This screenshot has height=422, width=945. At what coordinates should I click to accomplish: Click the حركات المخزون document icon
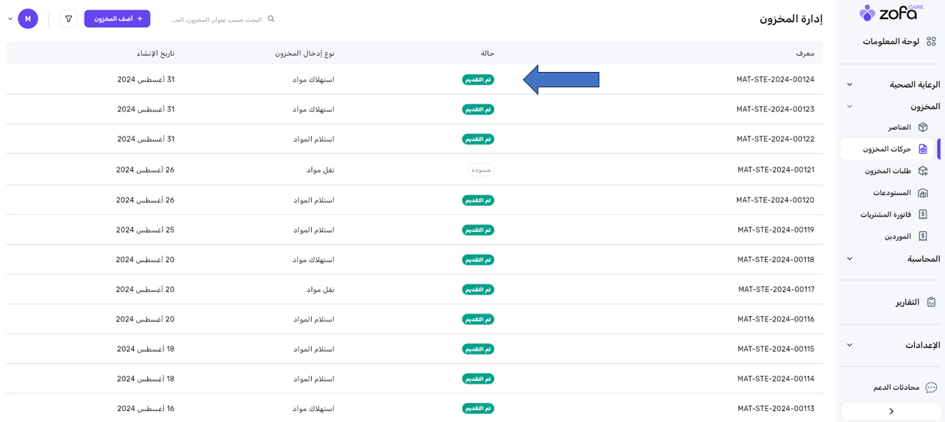click(923, 149)
